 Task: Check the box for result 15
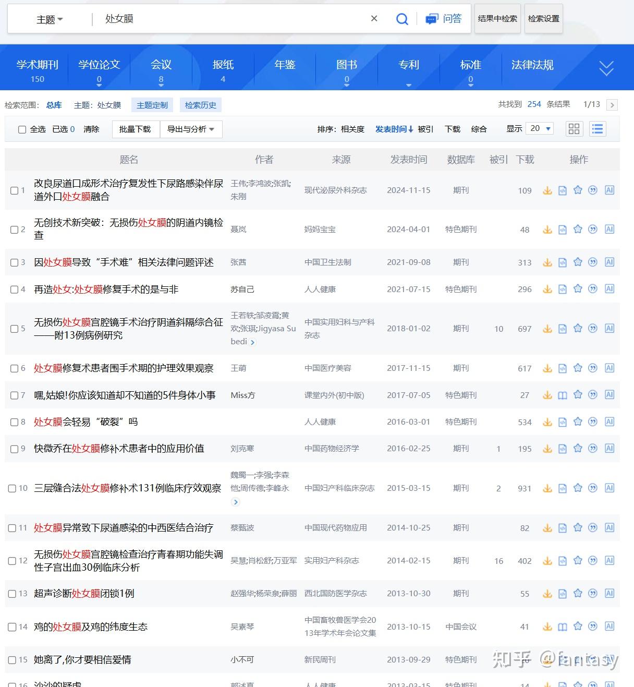[12, 660]
